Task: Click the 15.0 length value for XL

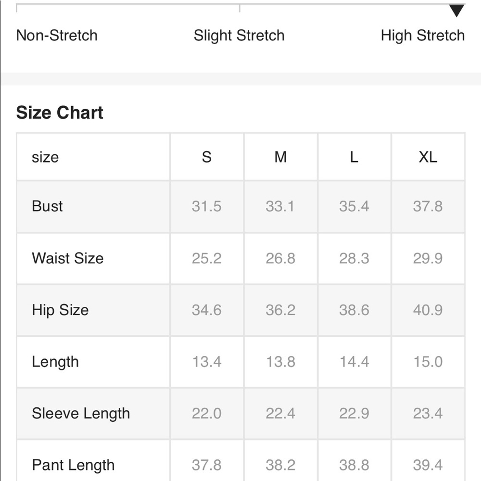Action: (428, 362)
